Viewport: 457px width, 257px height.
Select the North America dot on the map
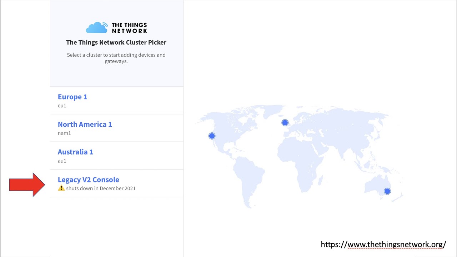pos(212,136)
